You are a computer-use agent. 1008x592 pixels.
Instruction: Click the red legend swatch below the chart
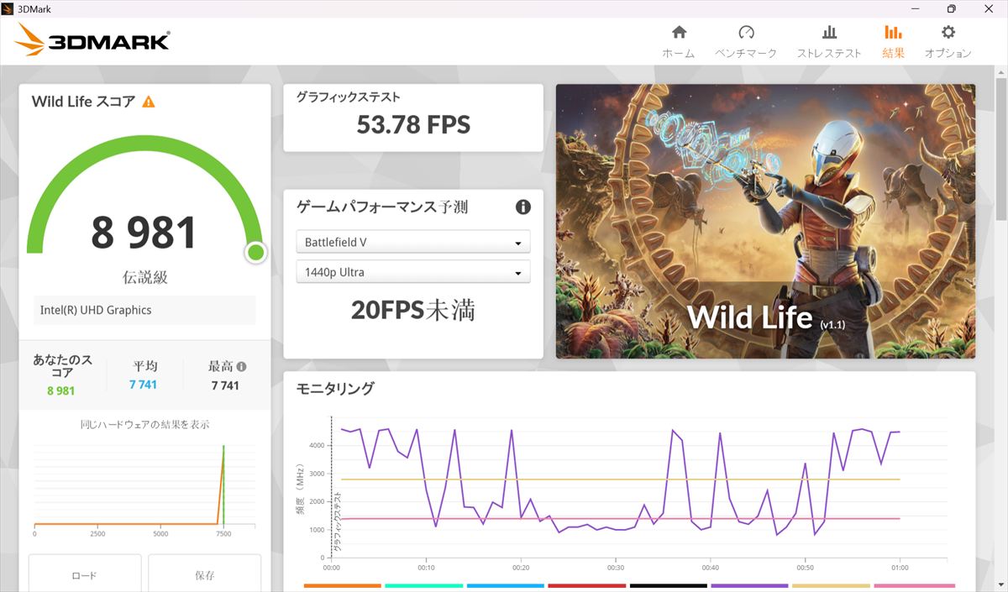587,585
